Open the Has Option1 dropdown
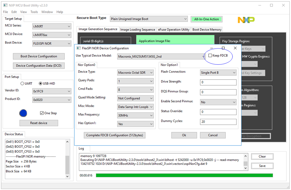Screen dimensions: 291x190 pyautogui.click(x=135, y=124)
